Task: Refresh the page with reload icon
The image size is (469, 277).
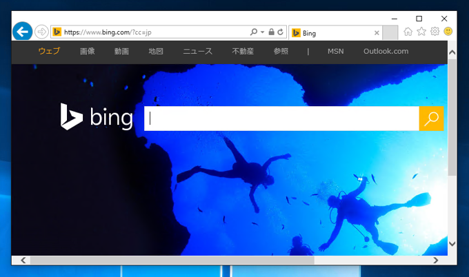Action: coord(280,32)
